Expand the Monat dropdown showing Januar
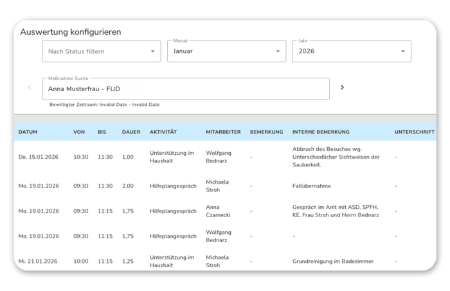This screenshot has width=450, height=291. 226,51
